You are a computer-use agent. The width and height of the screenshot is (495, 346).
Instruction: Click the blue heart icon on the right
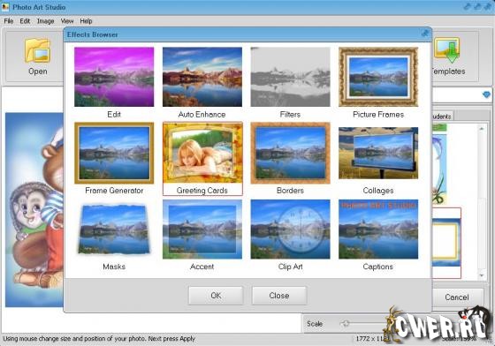tap(486, 94)
